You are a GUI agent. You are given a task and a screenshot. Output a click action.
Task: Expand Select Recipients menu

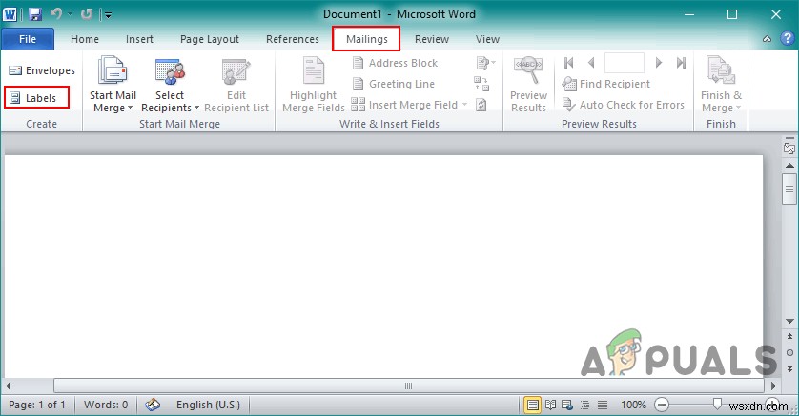(x=170, y=86)
